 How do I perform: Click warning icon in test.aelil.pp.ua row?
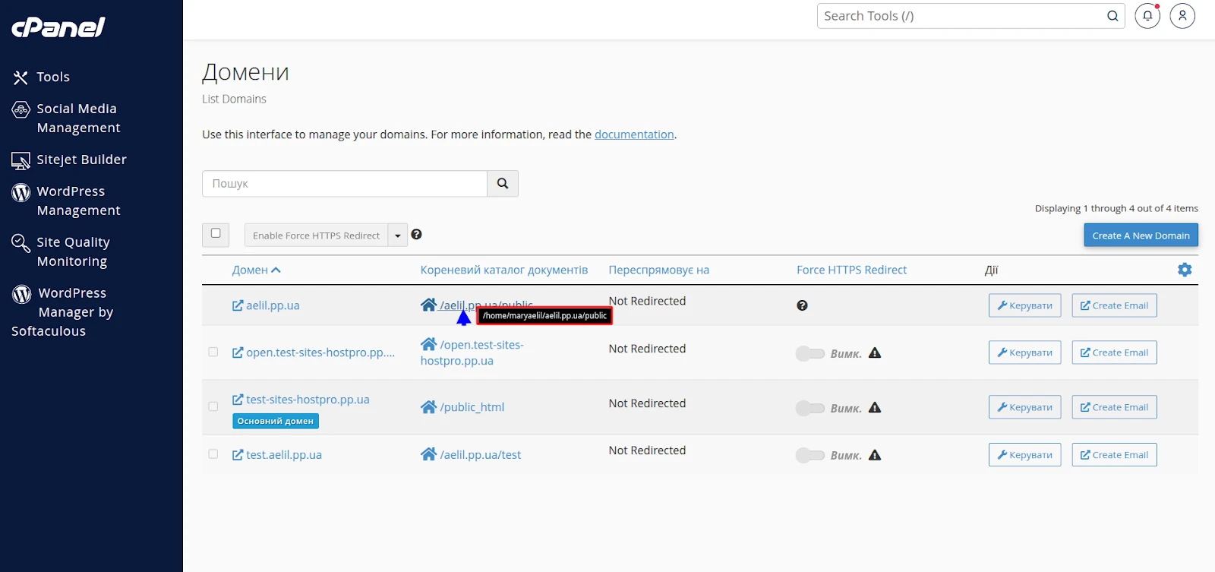pyautogui.click(x=875, y=455)
